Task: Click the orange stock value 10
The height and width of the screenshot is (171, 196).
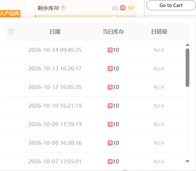Action: click(130, 8)
